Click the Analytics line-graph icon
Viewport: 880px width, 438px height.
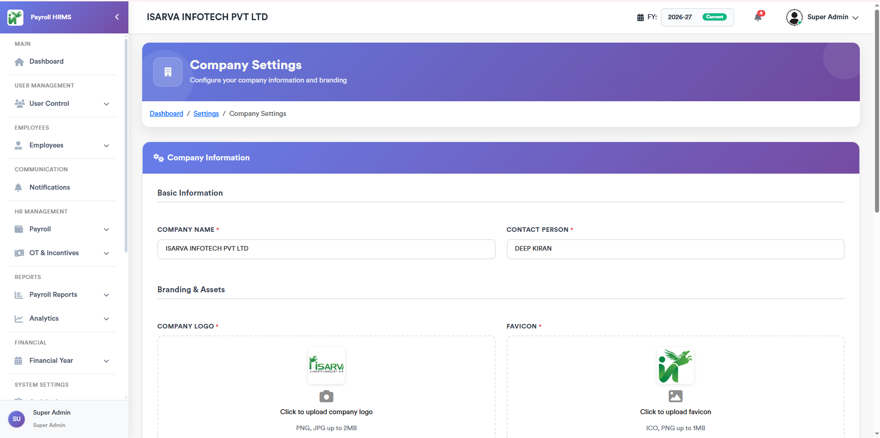click(x=19, y=319)
